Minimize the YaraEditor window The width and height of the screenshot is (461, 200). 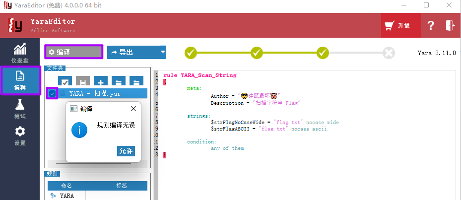(x=403, y=5)
